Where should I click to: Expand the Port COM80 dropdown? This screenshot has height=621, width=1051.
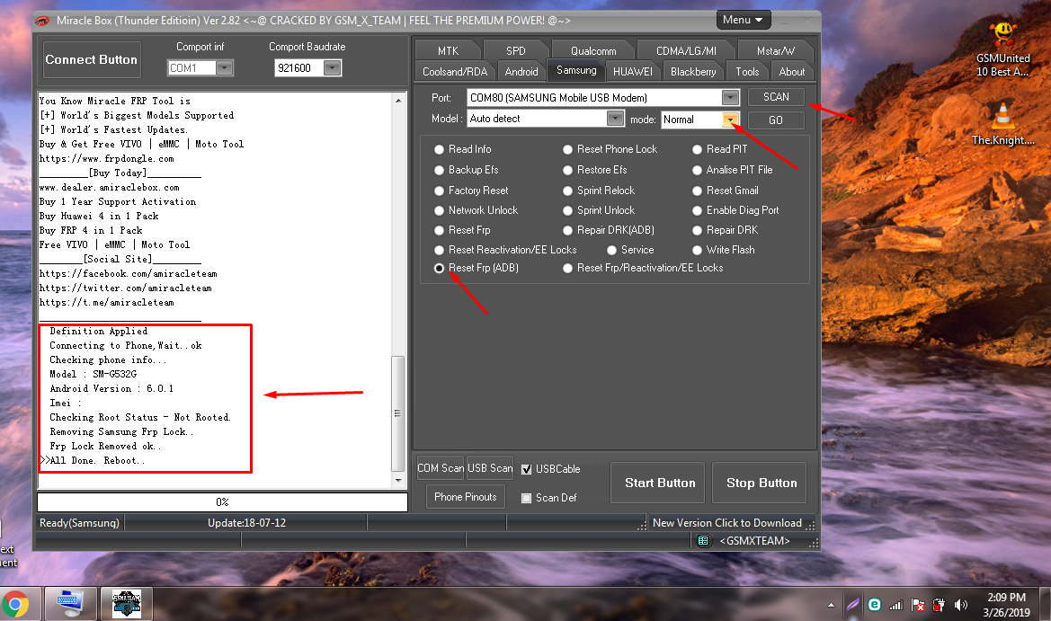[x=730, y=98]
